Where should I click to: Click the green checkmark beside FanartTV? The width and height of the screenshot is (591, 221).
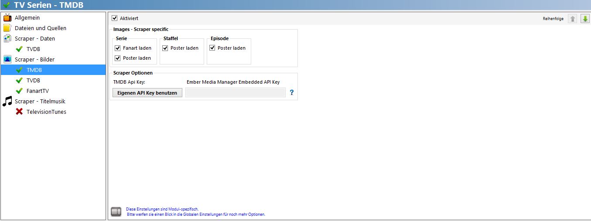19,91
